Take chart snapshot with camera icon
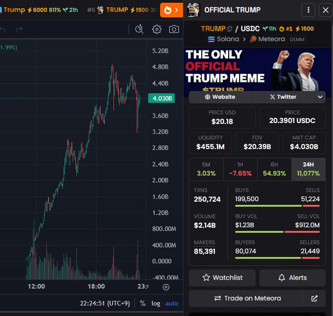The width and height of the screenshot is (333, 316). click(174, 29)
